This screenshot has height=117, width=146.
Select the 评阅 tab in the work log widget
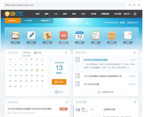click(x=38, y=53)
